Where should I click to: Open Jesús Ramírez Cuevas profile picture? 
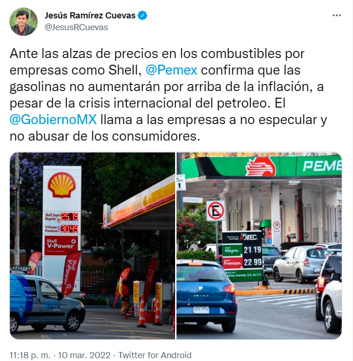tap(24, 22)
